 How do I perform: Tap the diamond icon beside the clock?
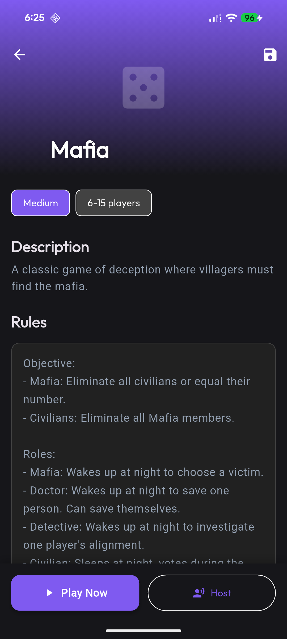pos(55,18)
